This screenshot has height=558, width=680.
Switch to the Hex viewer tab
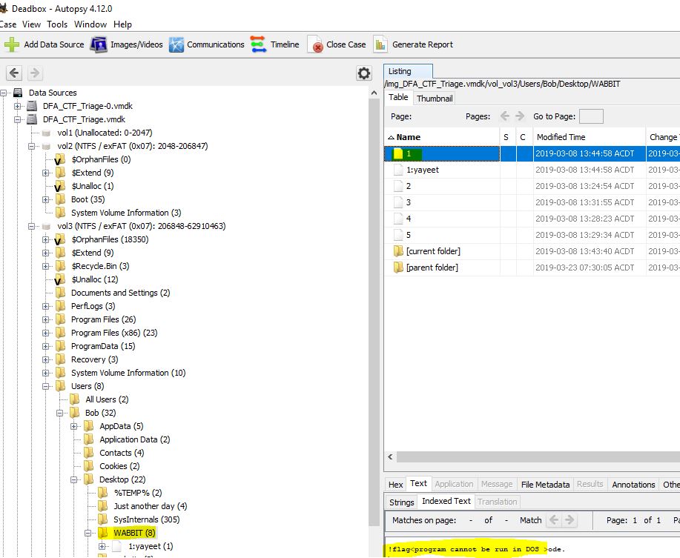(x=396, y=485)
